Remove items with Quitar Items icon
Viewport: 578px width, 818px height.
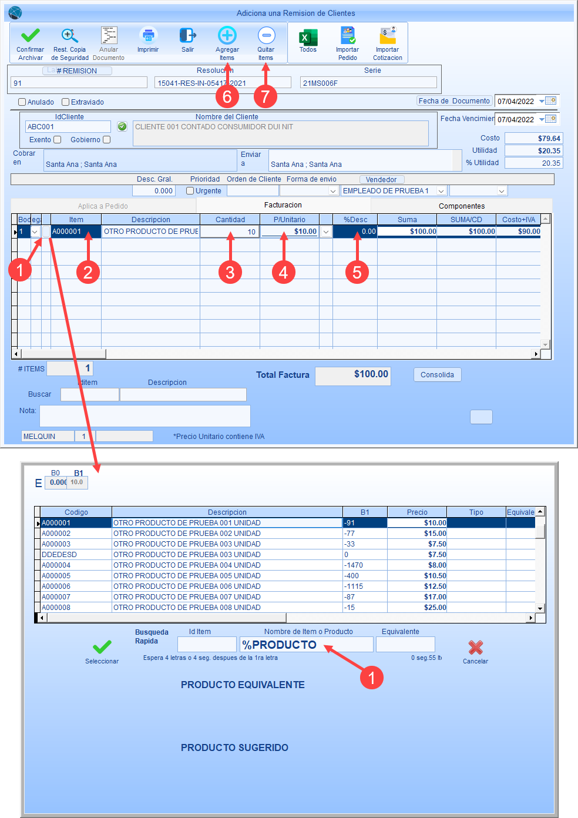point(266,36)
